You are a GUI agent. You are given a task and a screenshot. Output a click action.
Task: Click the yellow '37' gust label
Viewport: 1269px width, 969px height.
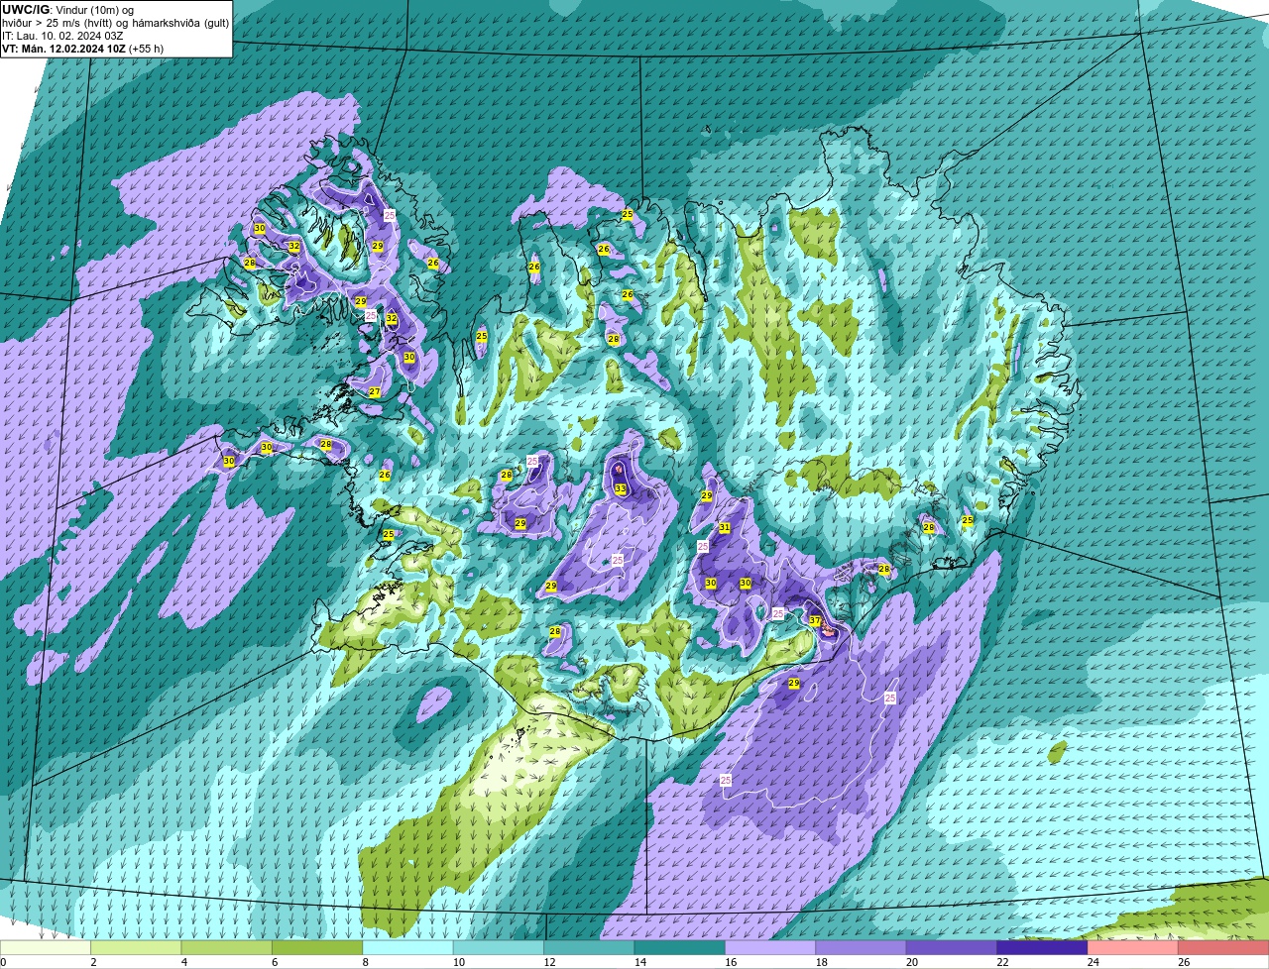pos(815,621)
